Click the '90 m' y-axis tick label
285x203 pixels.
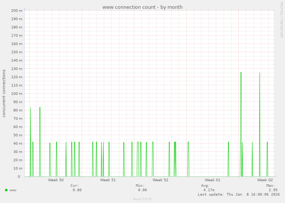[x=18, y=102]
